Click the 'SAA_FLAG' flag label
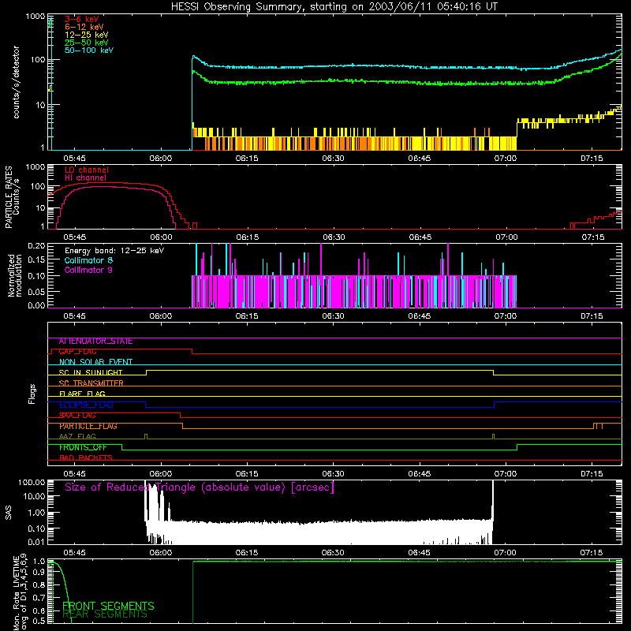 point(77,416)
